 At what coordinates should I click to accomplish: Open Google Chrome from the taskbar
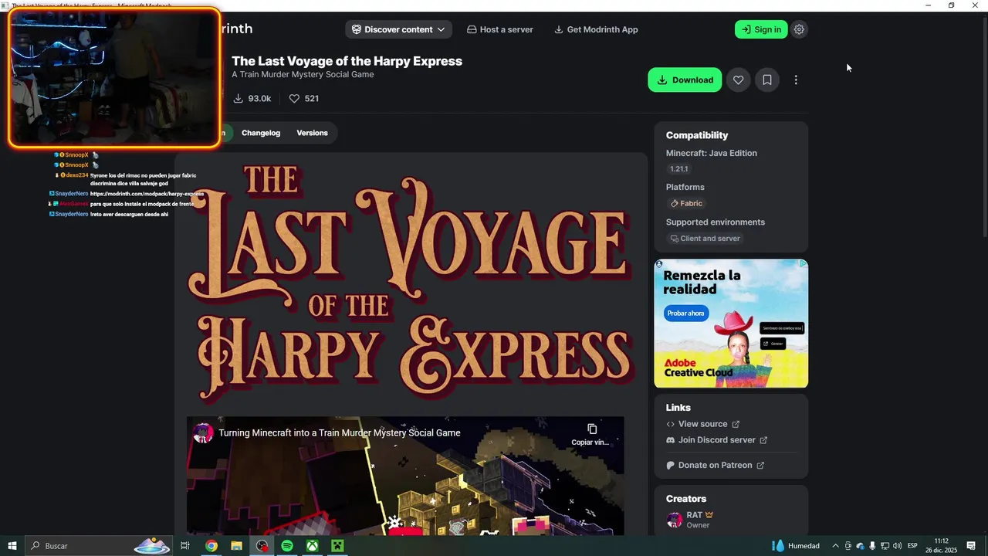pyautogui.click(x=211, y=546)
